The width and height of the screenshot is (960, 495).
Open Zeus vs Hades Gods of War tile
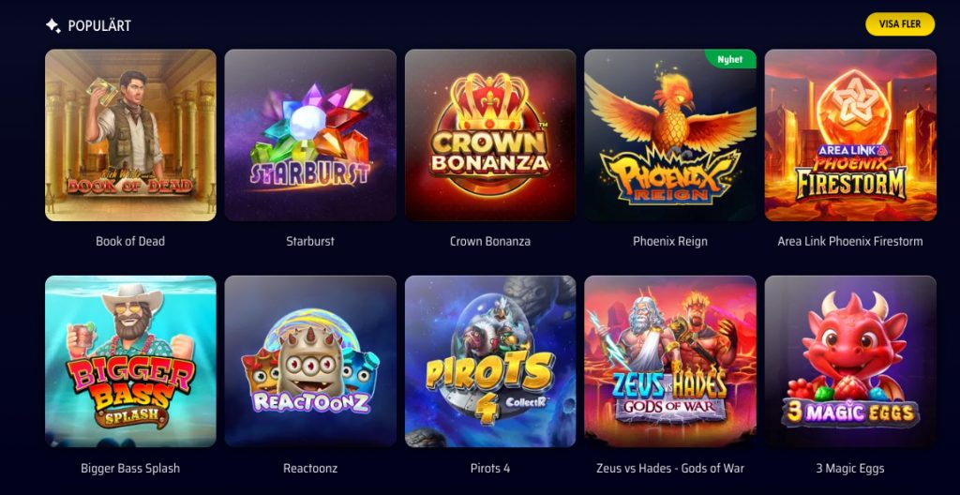click(670, 362)
